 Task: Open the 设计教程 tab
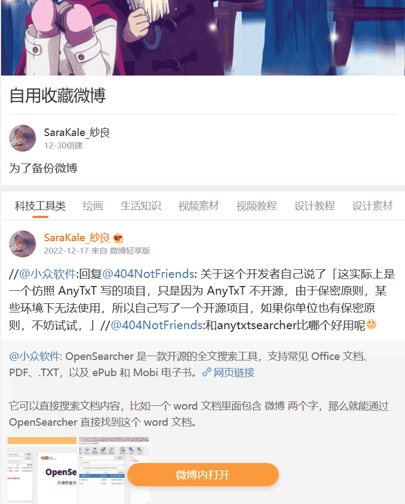click(315, 206)
